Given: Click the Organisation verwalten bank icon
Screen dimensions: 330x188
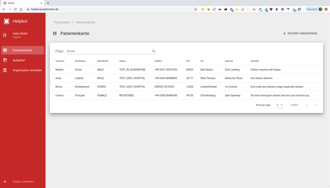Looking at the screenshot, I should click(x=5, y=70).
